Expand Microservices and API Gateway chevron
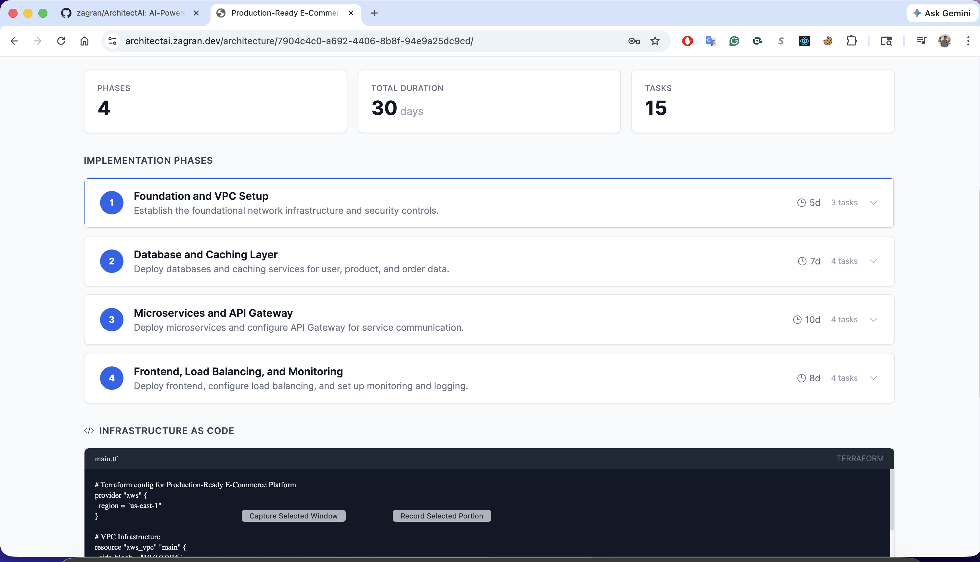980x562 pixels. click(x=873, y=320)
